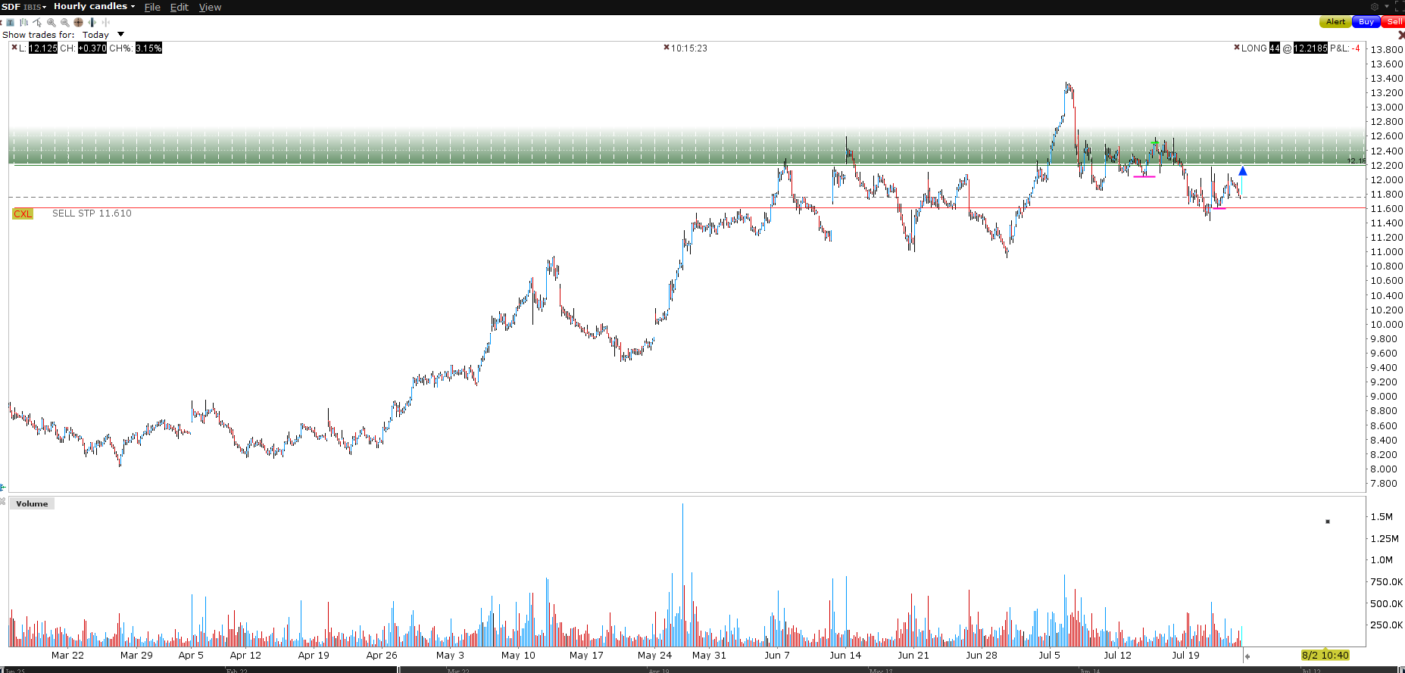Click the Alert button
Image resolution: width=1405 pixels, height=673 pixels.
tap(1335, 22)
